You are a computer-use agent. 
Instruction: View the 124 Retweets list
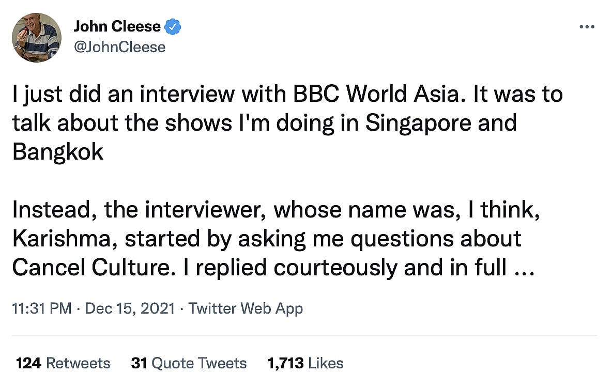pos(64,363)
